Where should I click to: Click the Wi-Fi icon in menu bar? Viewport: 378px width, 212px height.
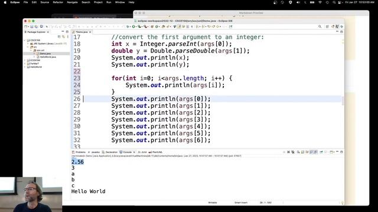click(x=320, y=2)
